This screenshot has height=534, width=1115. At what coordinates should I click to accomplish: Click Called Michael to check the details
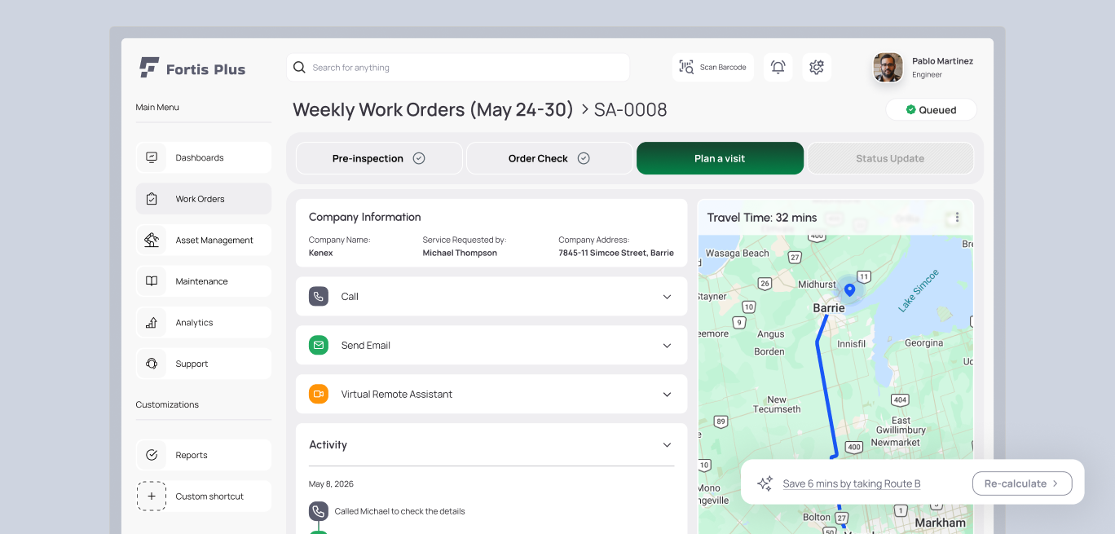399,511
